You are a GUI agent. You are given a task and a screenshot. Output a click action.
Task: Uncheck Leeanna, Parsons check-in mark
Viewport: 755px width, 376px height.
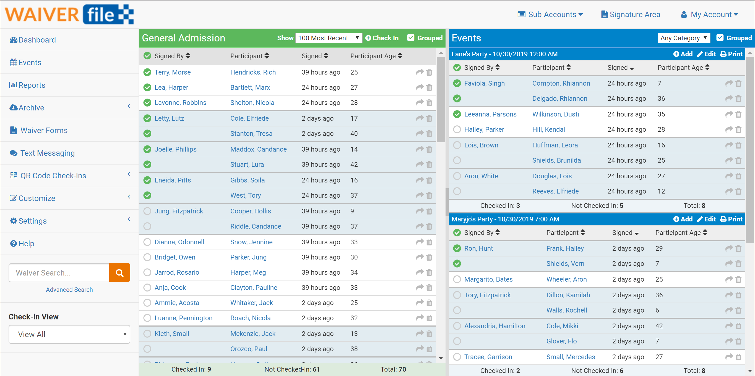click(457, 114)
